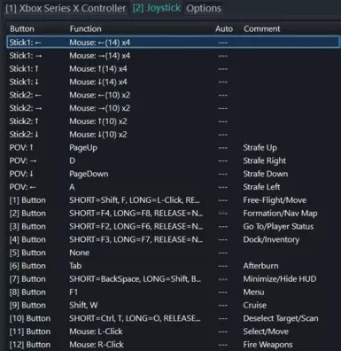Click the Button column header
This screenshot has height=351, width=341.
point(22,28)
